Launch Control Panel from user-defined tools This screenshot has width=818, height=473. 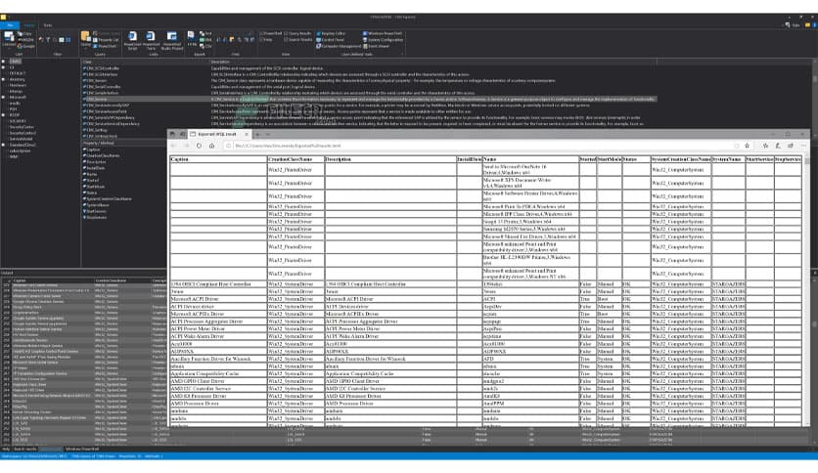[x=330, y=40]
